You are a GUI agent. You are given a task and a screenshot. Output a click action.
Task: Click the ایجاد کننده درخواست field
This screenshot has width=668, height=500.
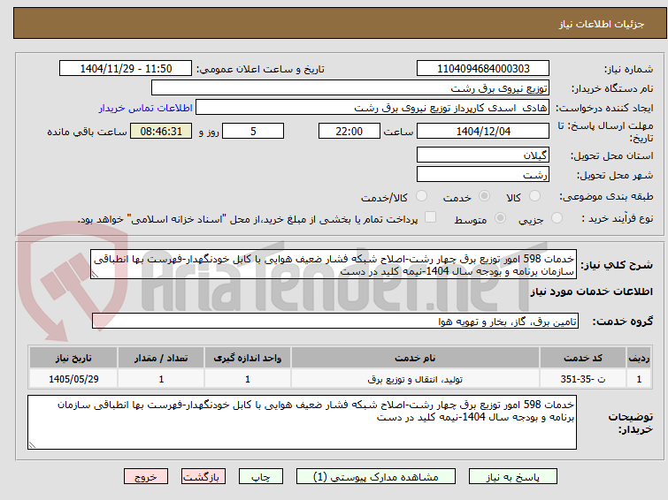372,108
